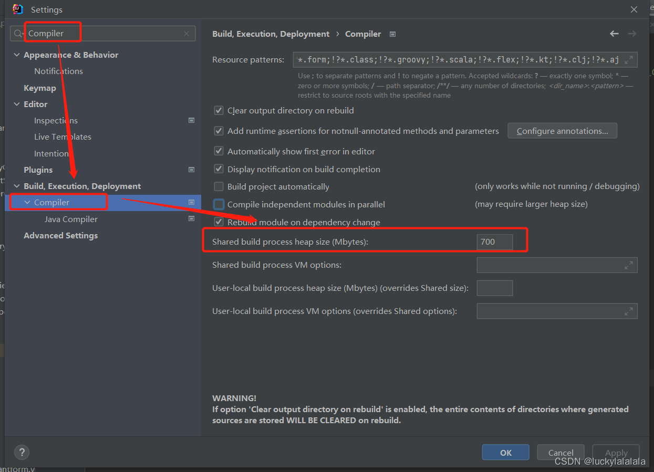Viewport: 654px width, 472px height.
Task: Expand the Resource patterns field with the expand icon
Action: coord(629,60)
